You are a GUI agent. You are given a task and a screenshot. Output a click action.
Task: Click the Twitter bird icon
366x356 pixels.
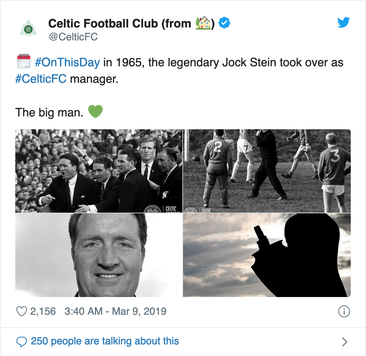pos(344,22)
